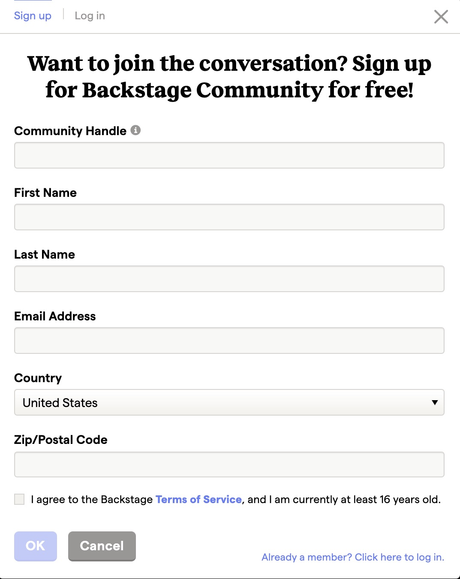Check the Terms of Service agreement checkbox
The height and width of the screenshot is (579, 460).
19,499
